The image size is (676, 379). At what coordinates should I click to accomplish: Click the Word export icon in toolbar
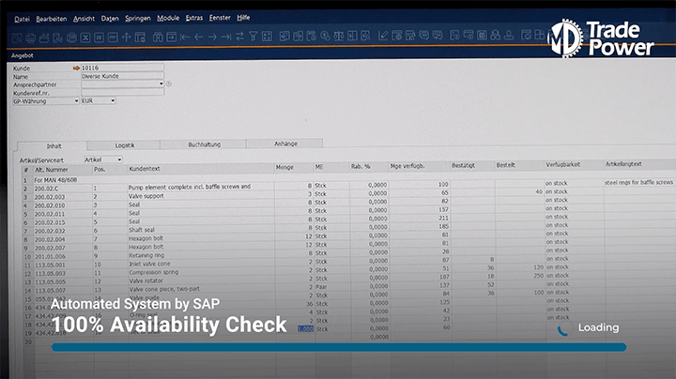99,38
